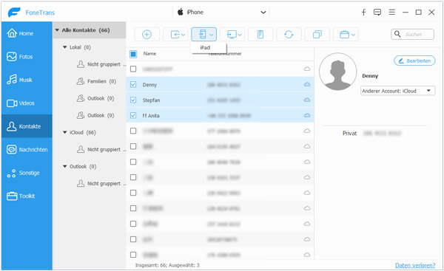Toggle the select-all checkbox in header
444x271 pixels.
(133, 54)
